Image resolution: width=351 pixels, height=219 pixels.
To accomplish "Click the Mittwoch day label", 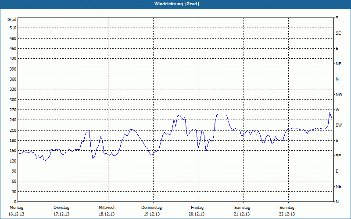I will click(107, 208).
